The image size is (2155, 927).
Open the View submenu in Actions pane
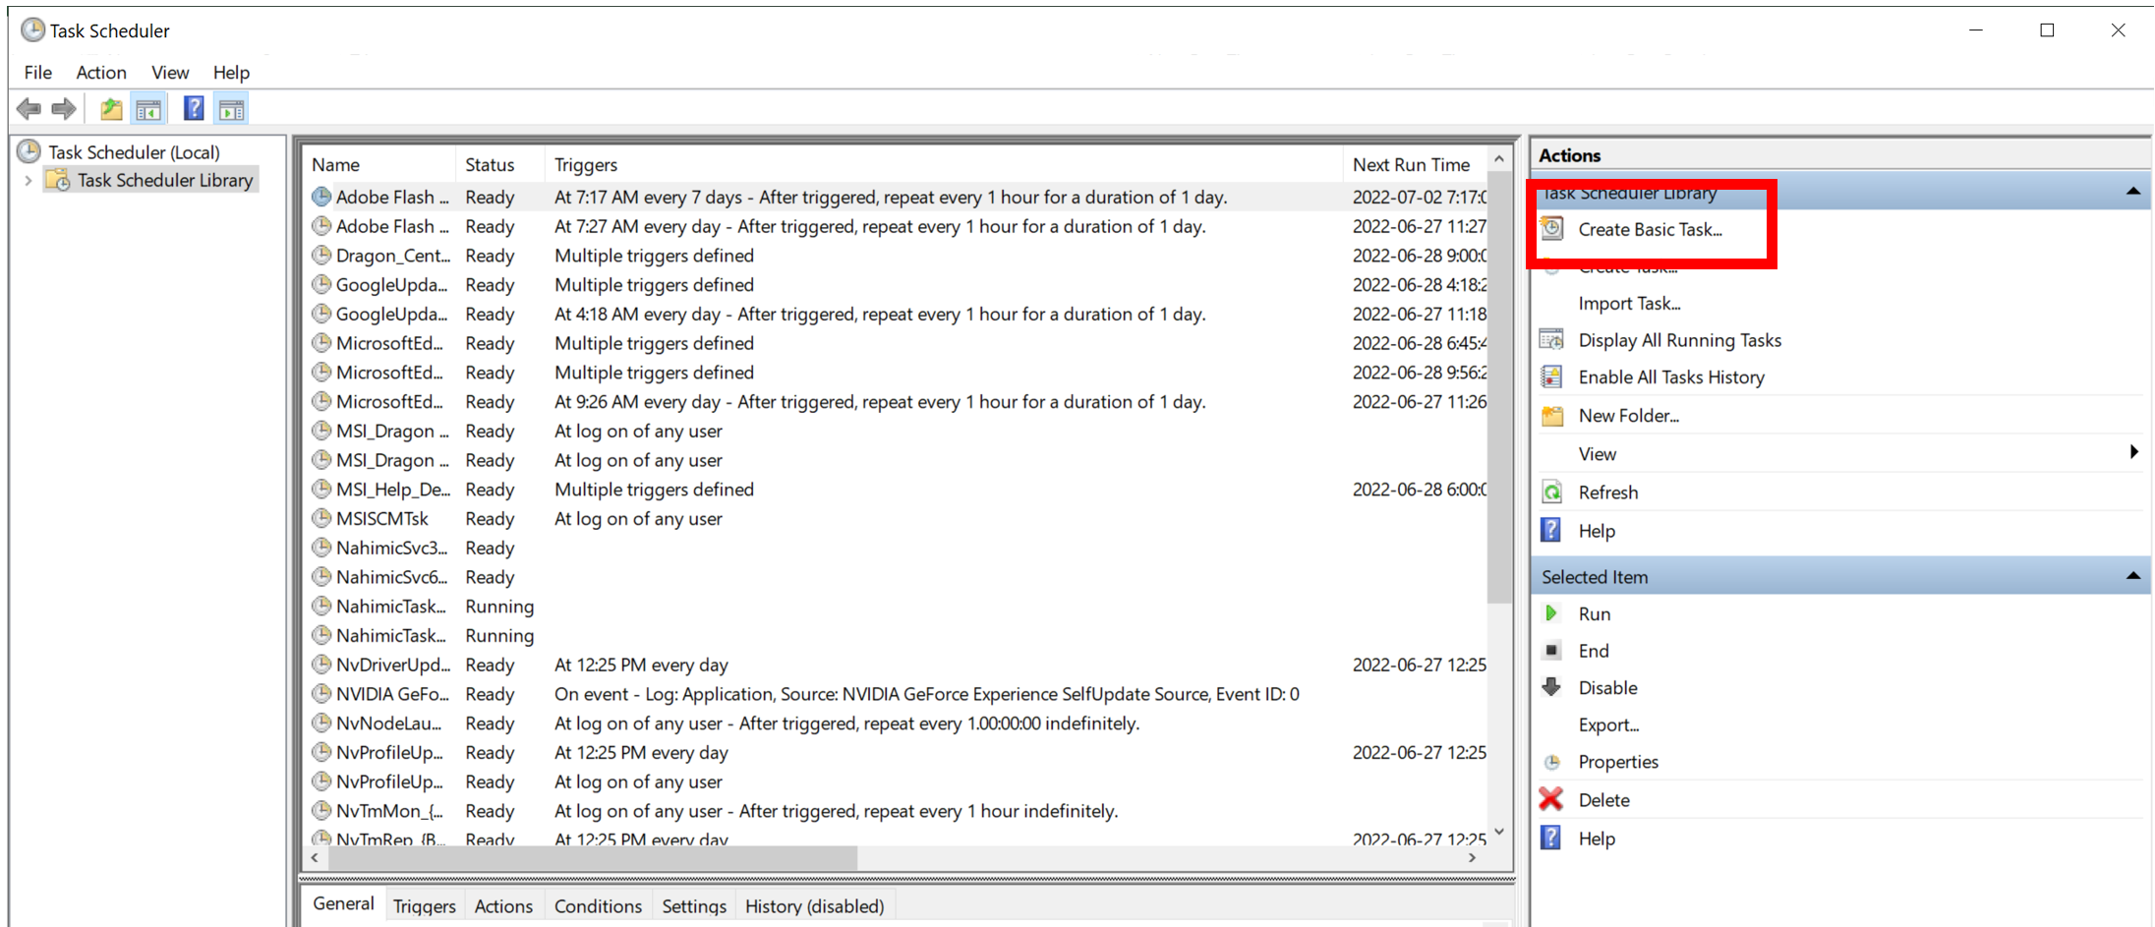pos(1598,454)
